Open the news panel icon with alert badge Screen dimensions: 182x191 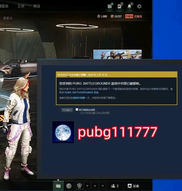tap(119, 6)
